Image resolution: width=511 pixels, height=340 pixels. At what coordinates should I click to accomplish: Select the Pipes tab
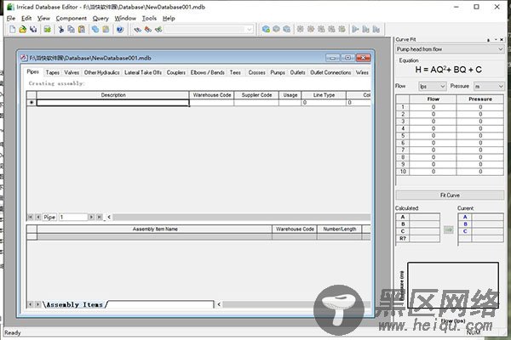coord(33,72)
